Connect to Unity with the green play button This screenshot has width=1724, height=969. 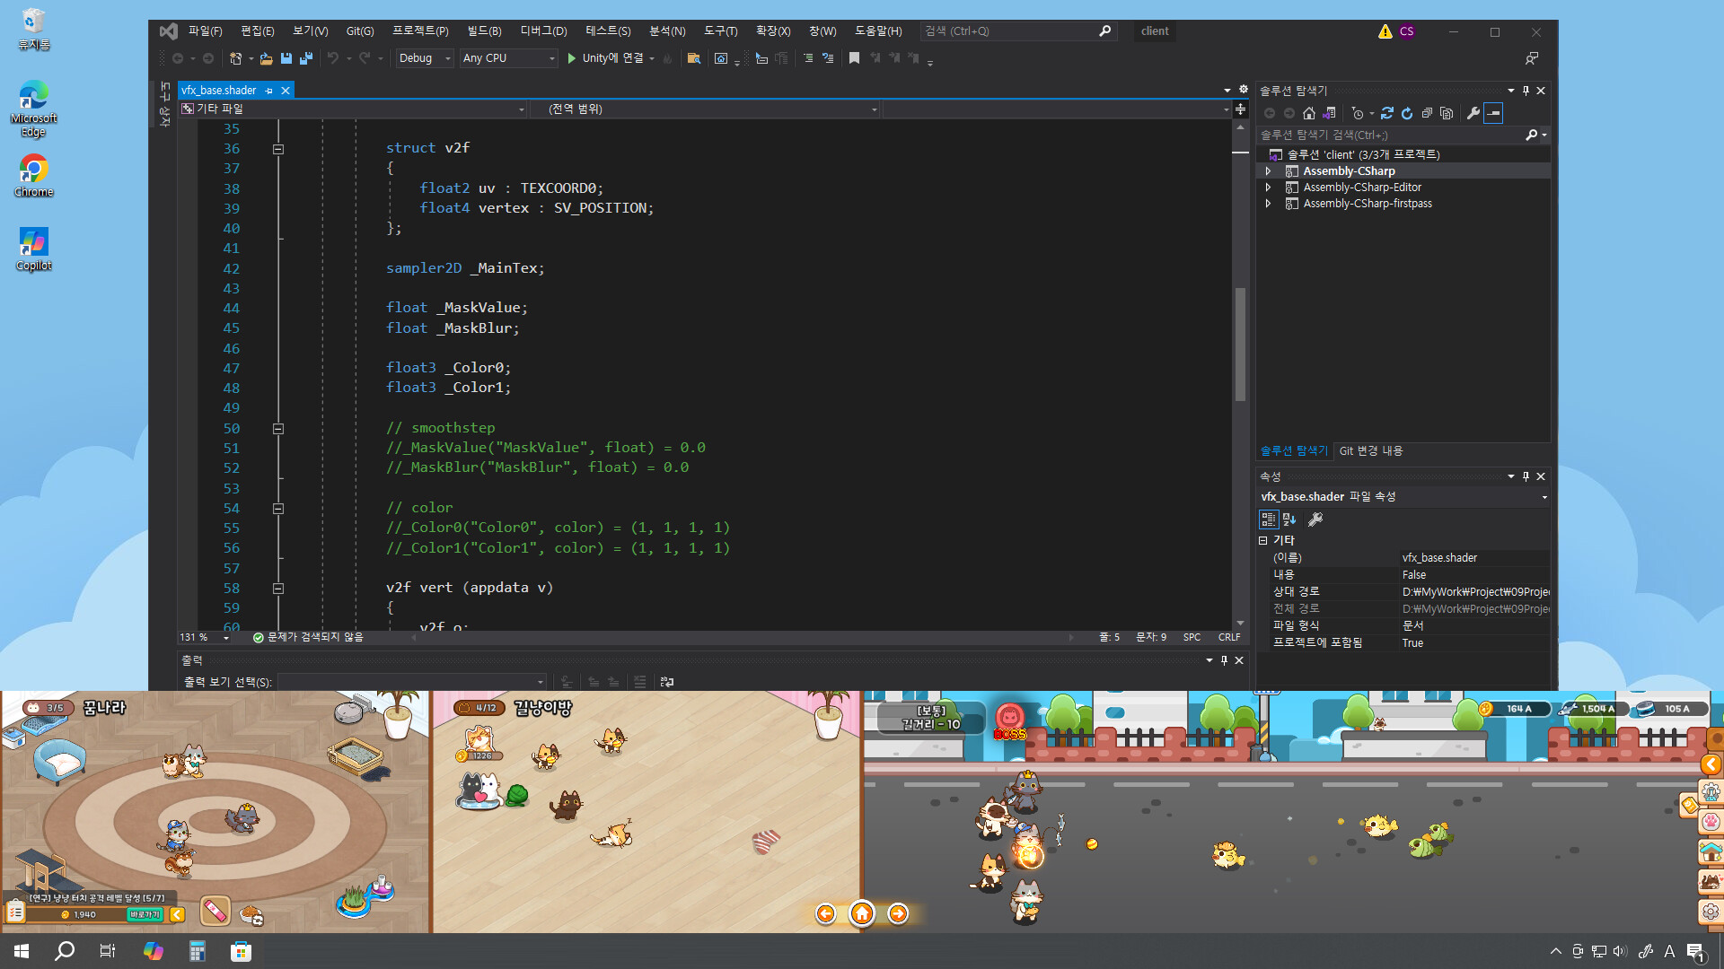573,58
